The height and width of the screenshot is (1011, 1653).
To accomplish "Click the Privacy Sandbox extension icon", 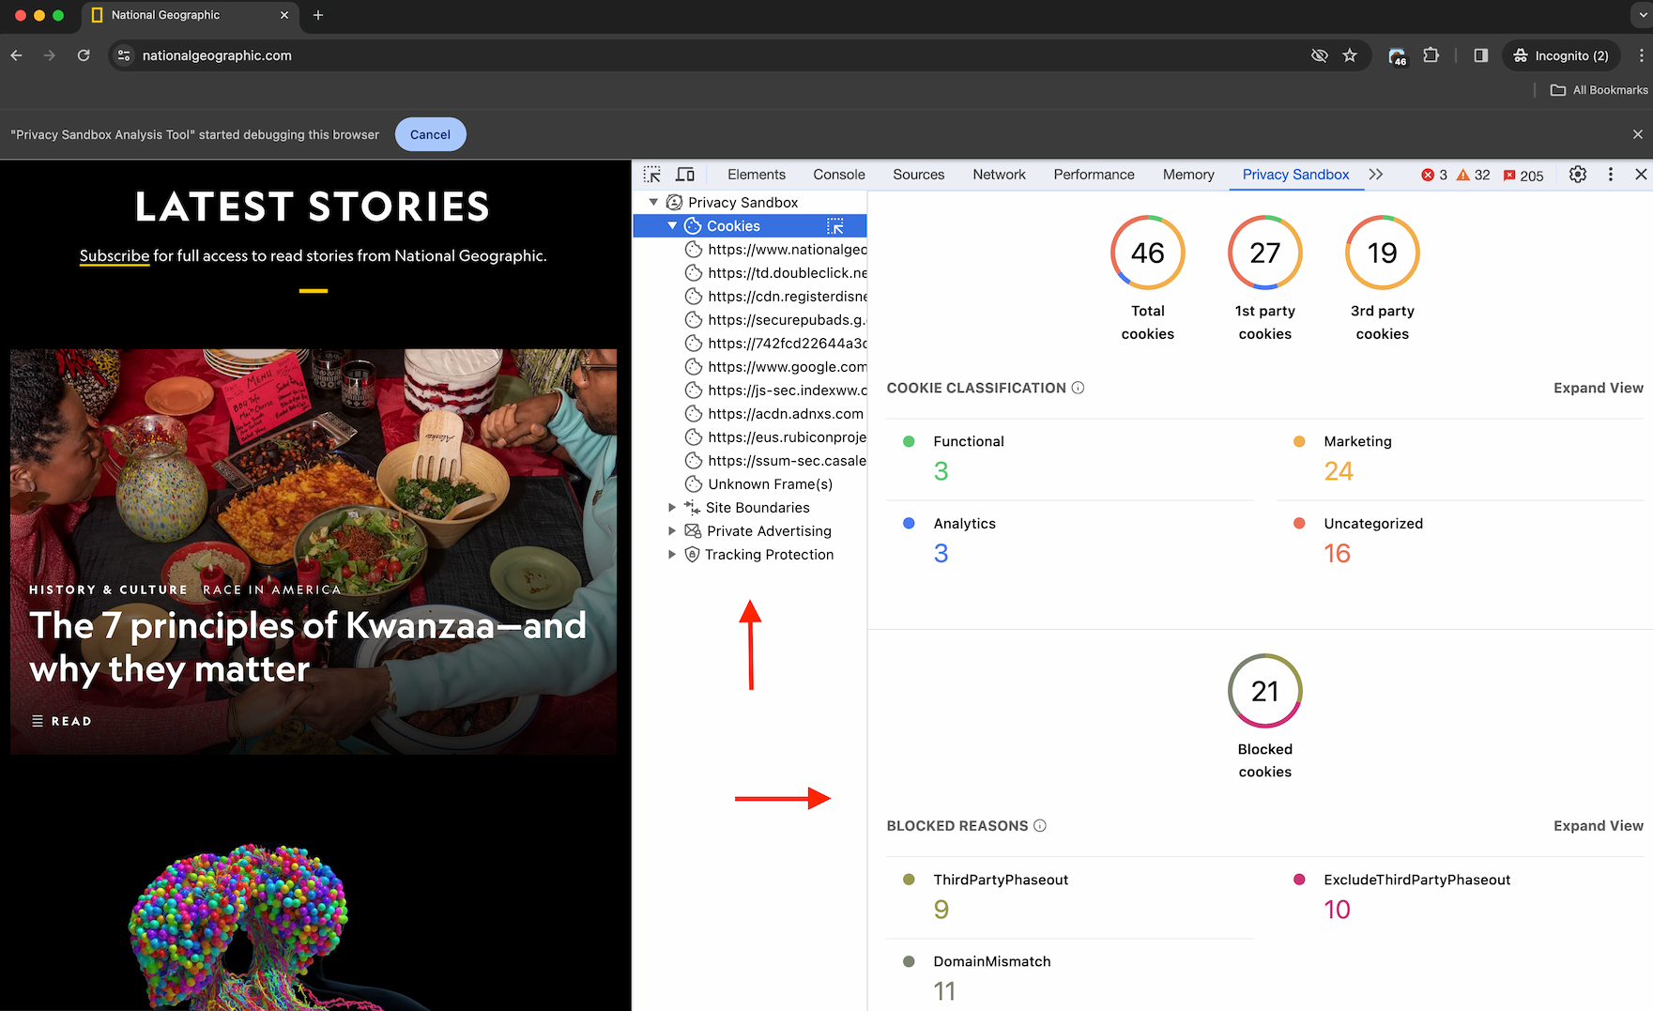I will [x=1398, y=56].
